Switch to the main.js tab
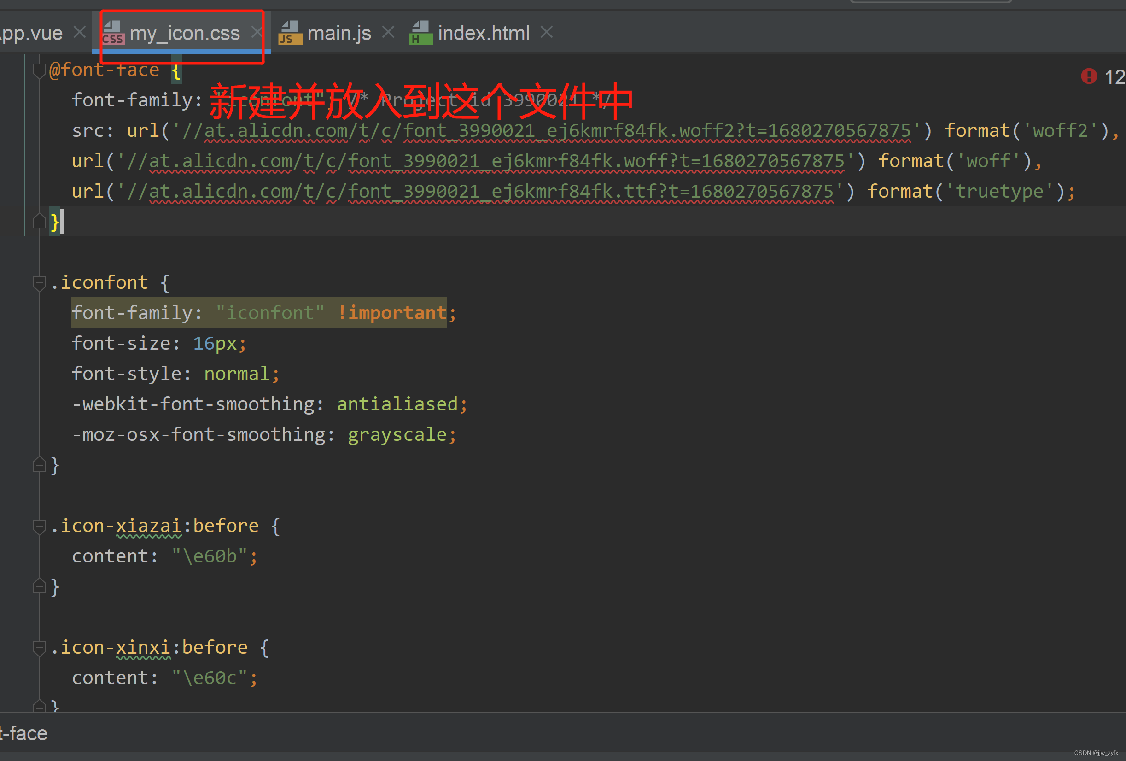Image resolution: width=1126 pixels, height=761 pixels. 338,33
